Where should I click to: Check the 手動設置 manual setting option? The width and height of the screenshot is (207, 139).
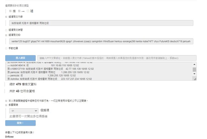pos(6,48)
